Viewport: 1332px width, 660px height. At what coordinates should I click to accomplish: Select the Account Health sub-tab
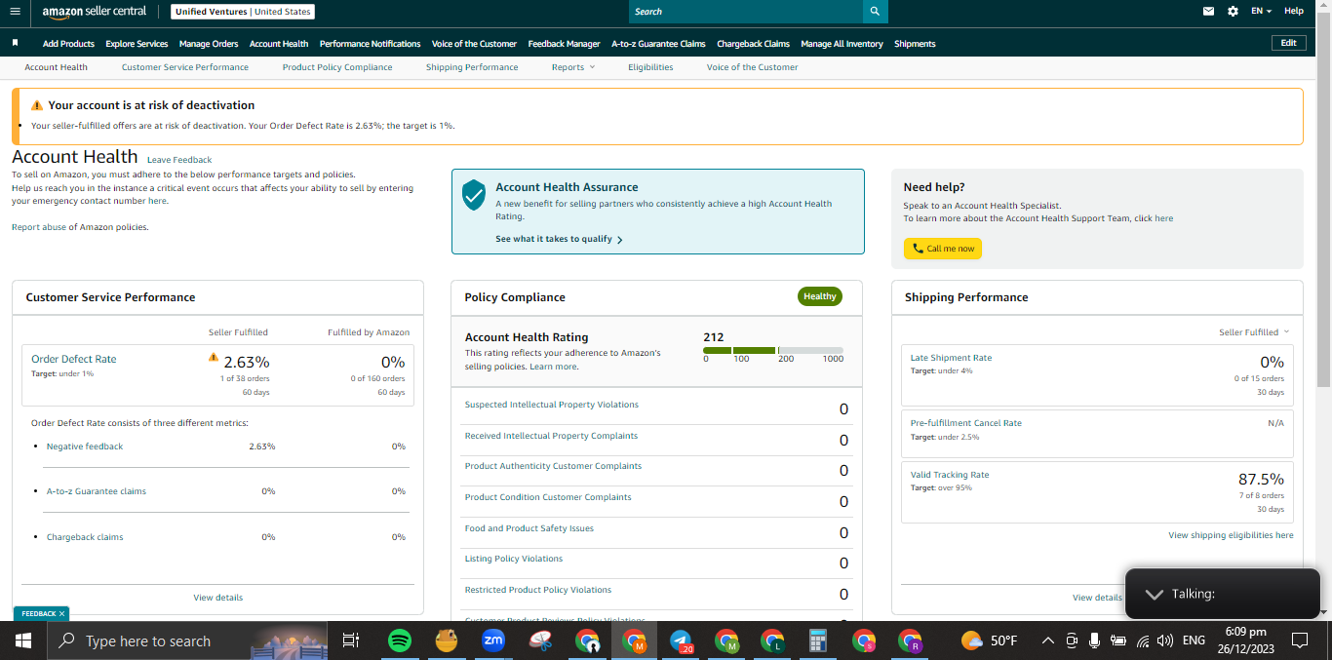click(x=56, y=67)
